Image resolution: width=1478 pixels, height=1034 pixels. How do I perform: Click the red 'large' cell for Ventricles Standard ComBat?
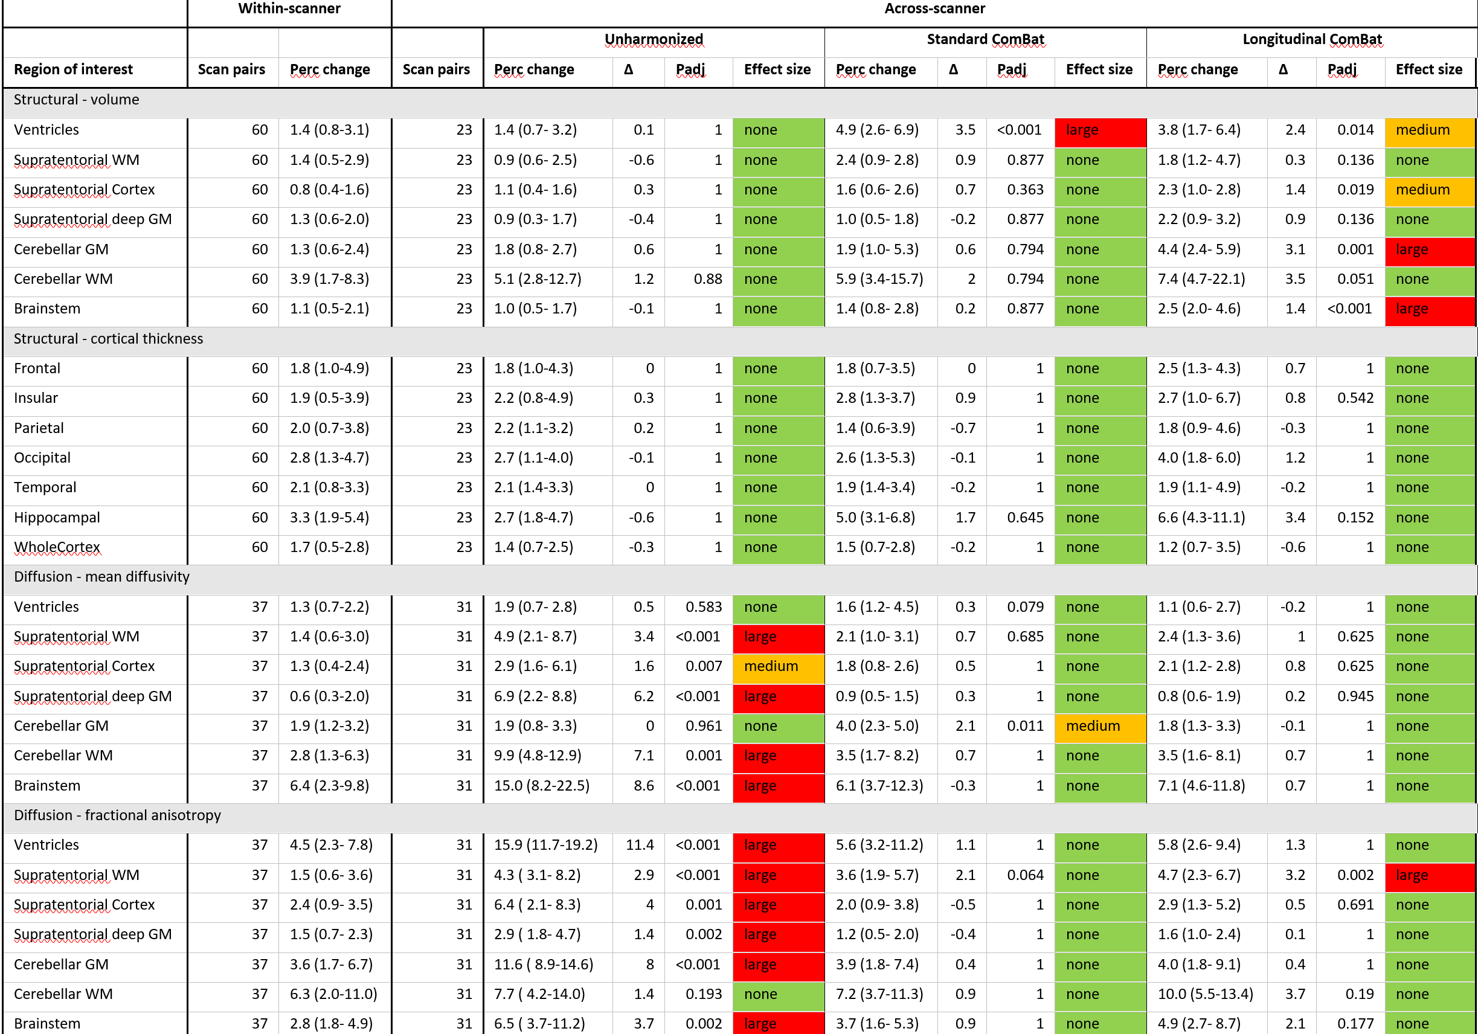(1099, 130)
